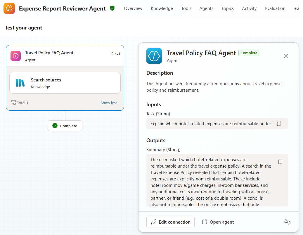Switch to the Knowledge tab
Image resolution: width=303 pixels, height=235 pixels.
coord(162,8)
